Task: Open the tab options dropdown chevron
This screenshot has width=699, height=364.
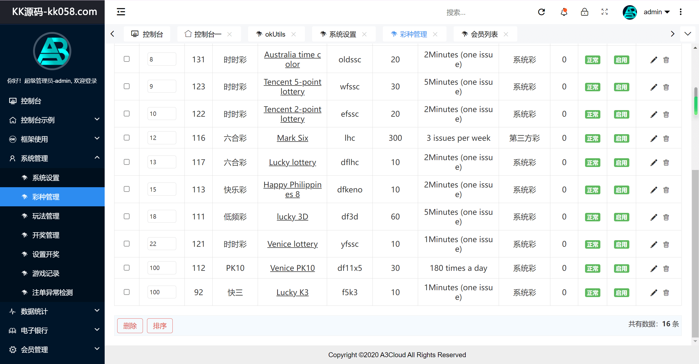Action: click(x=688, y=34)
